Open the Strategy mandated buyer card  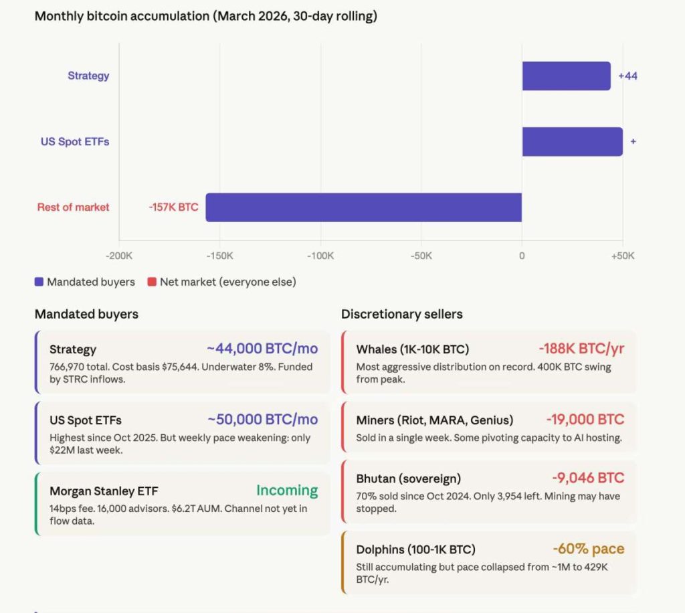click(183, 362)
